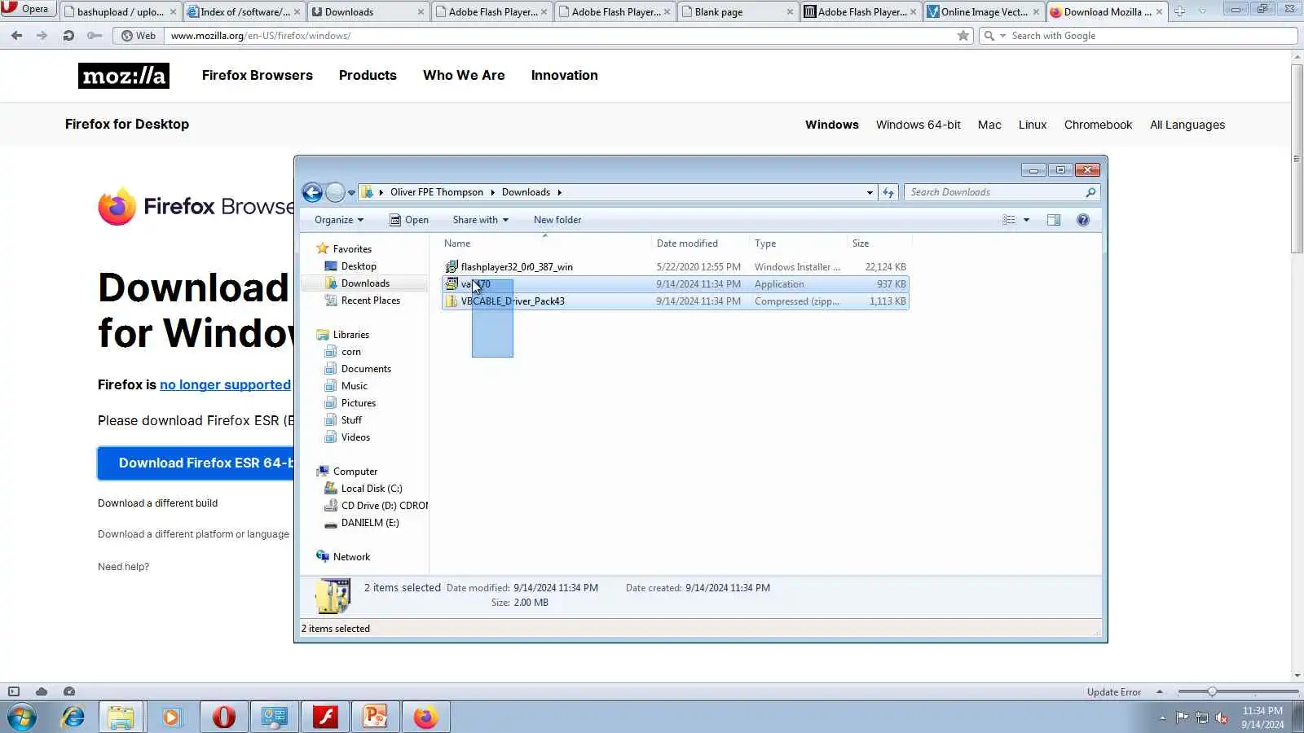Open the Innovation menu

click(565, 75)
